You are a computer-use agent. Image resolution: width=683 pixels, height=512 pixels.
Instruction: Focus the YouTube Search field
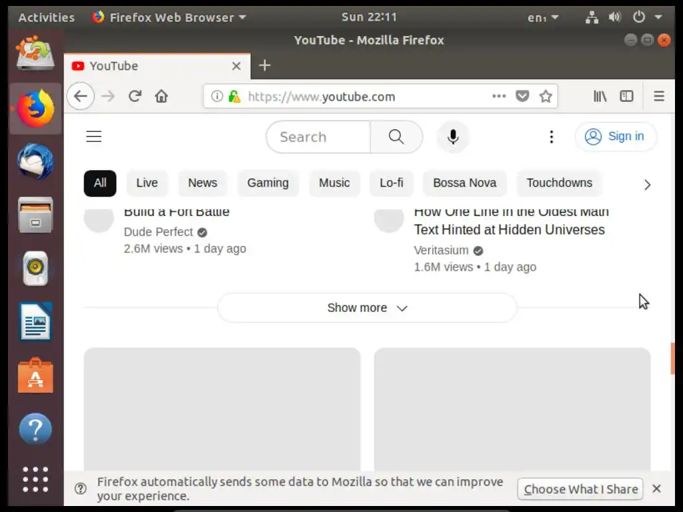[318, 137]
